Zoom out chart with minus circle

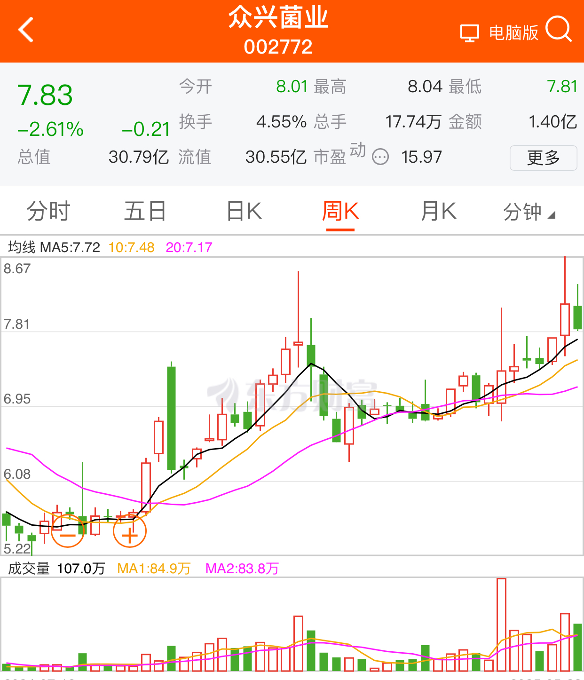click(68, 531)
